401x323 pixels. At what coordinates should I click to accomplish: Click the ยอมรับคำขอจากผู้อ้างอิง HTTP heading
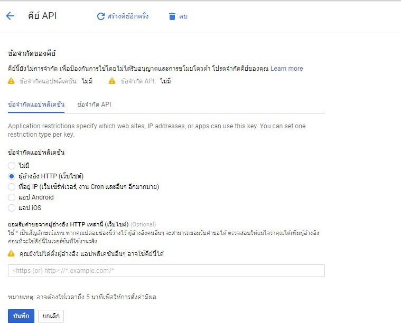[68, 224]
